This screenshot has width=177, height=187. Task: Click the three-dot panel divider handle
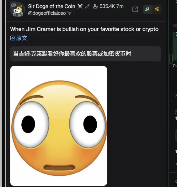coord(168,24)
